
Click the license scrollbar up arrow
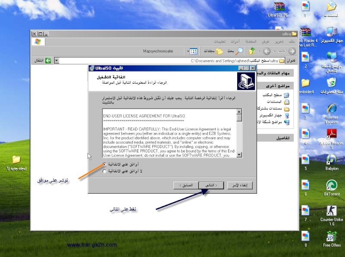tap(239, 111)
